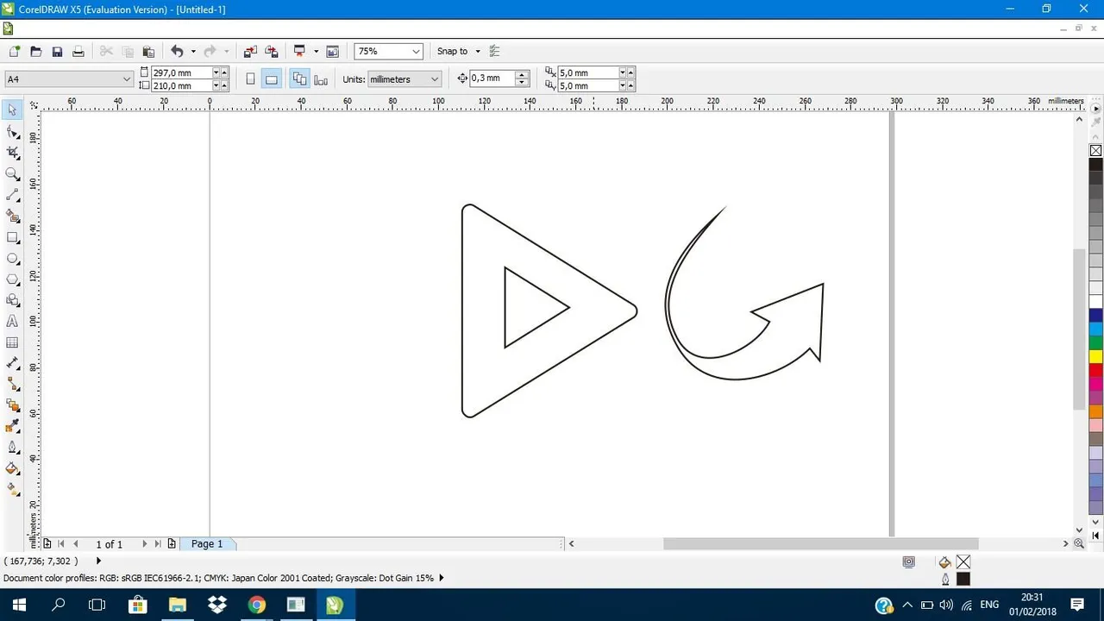Open the A4 page size dropdown
Viewport: 1104px width, 621px height.
(127, 79)
